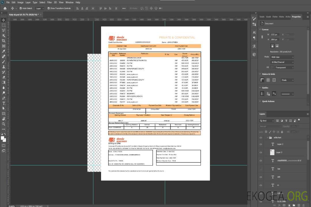Image resolution: width=311 pixels, height=207 pixels.
Task: Open the Image menu
Action: click(20, 2)
